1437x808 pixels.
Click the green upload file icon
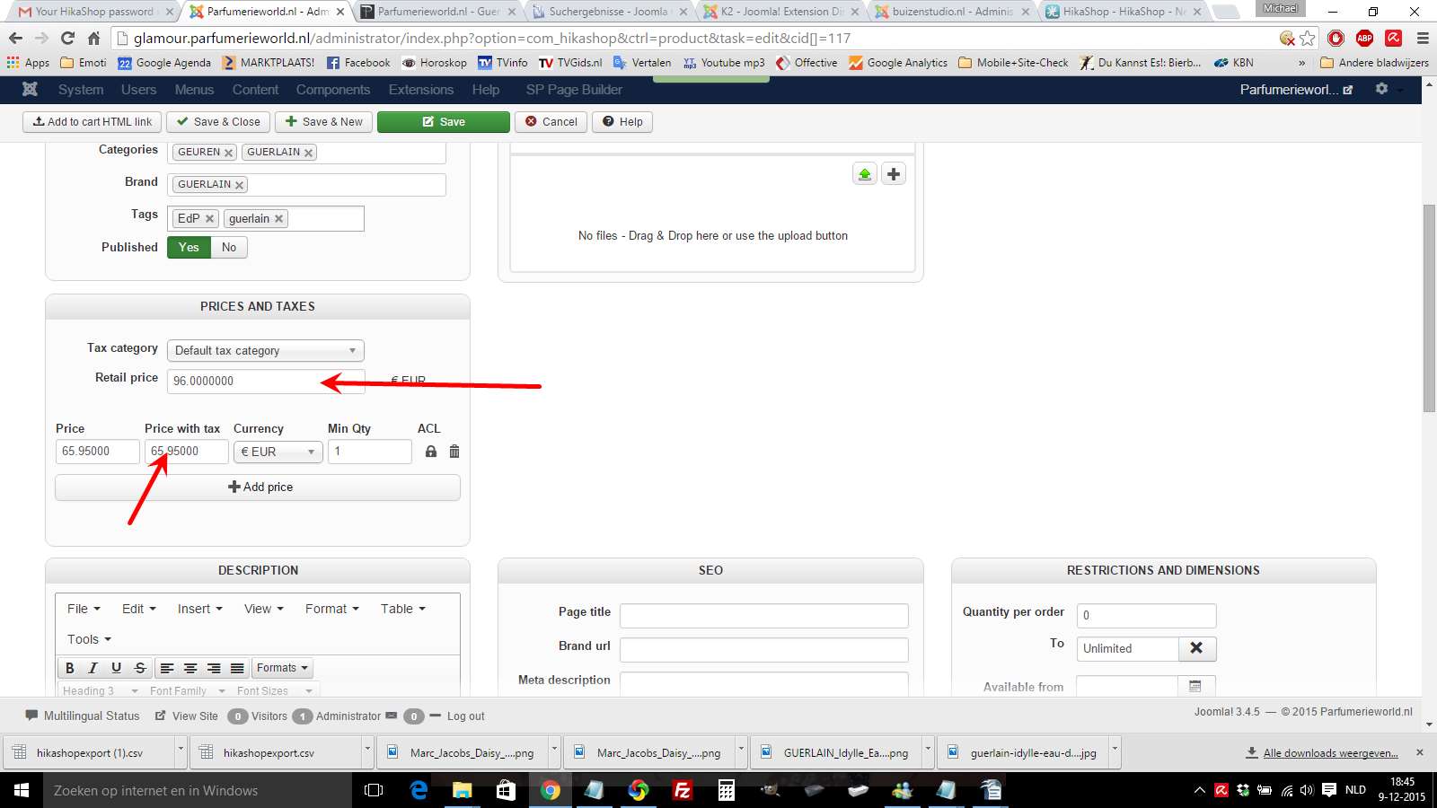[x=865, y=174]
